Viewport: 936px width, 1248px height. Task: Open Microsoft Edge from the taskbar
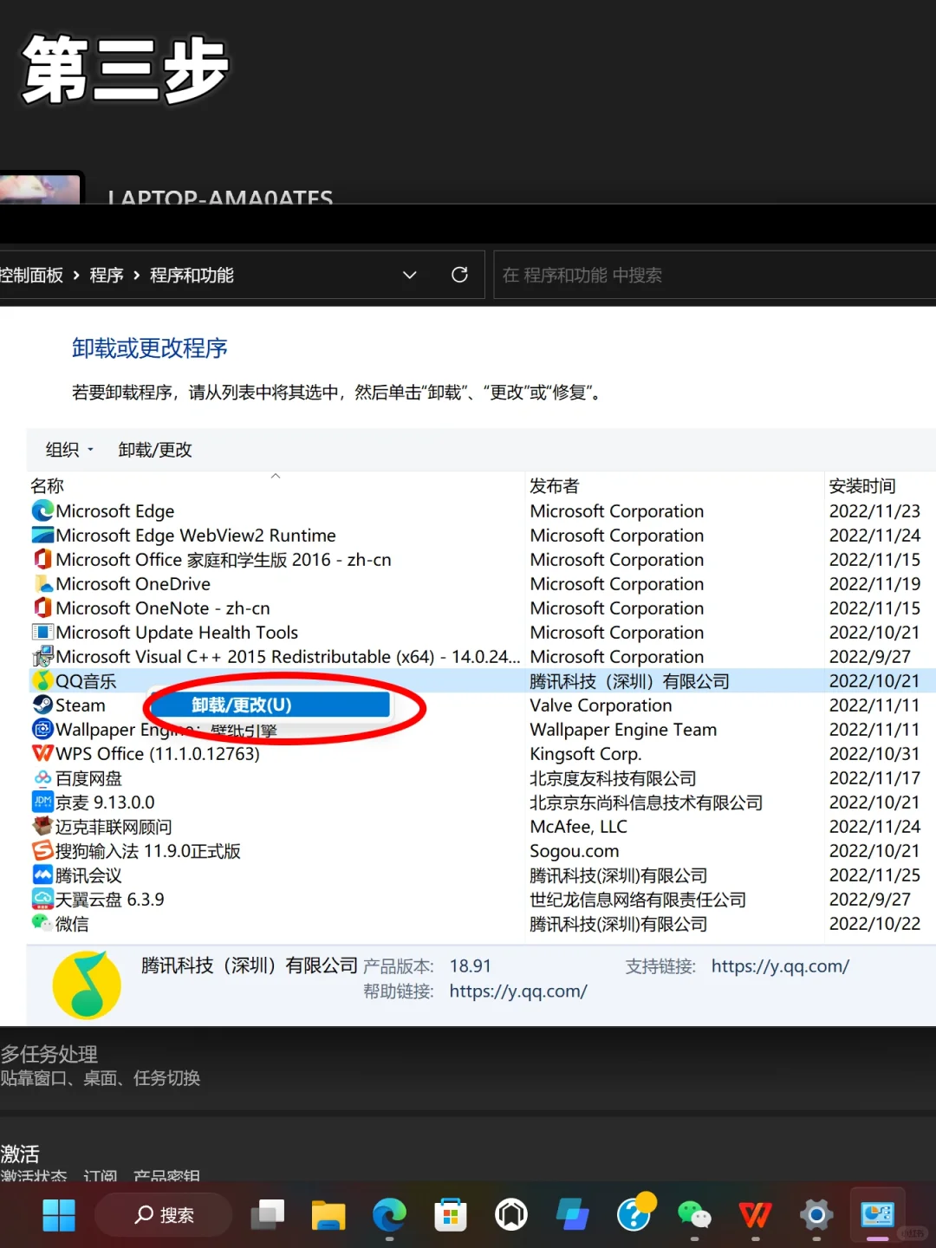tap(389, 1215)
